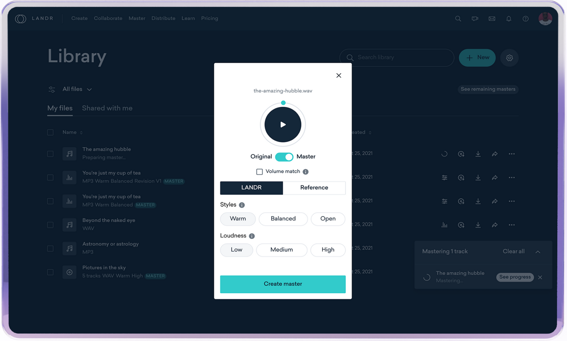Open the search icon in top bar

coord(458,19)
